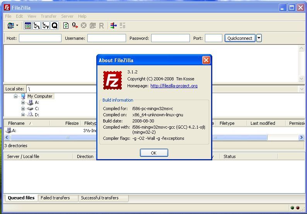
Task: Open the View menu
Action: click(32, 16)
